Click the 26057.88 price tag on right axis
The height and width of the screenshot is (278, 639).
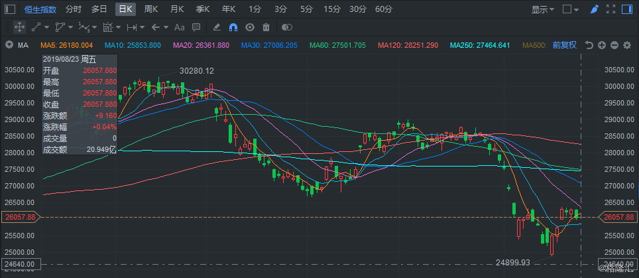[618, 217]
